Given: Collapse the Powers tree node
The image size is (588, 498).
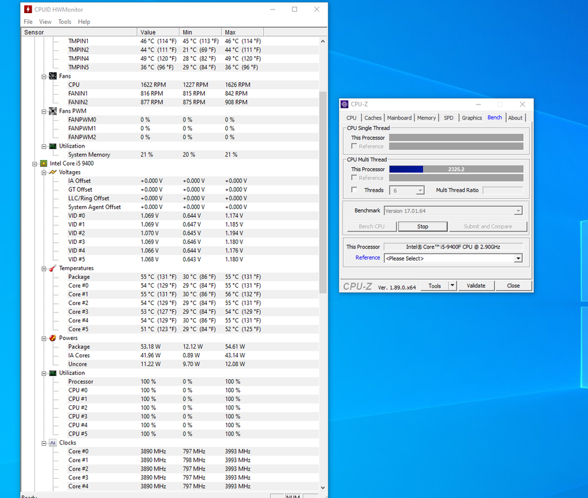Looking at the screenshot, I should pos(44,339).
